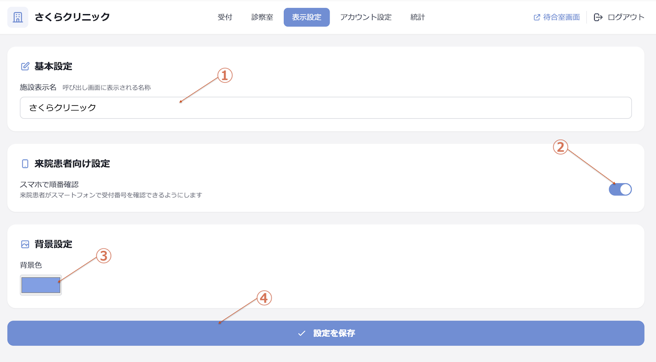Click the さくらクリニック header title
Screen dimensions: 656x362
click(72, 16)
